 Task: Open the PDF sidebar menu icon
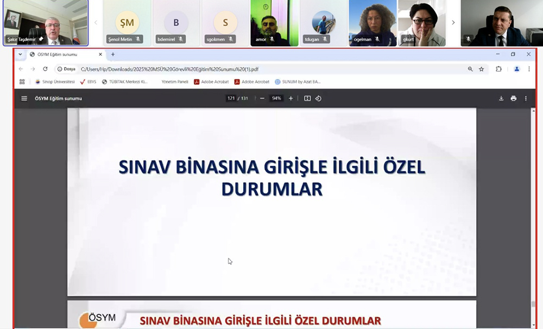24,98
